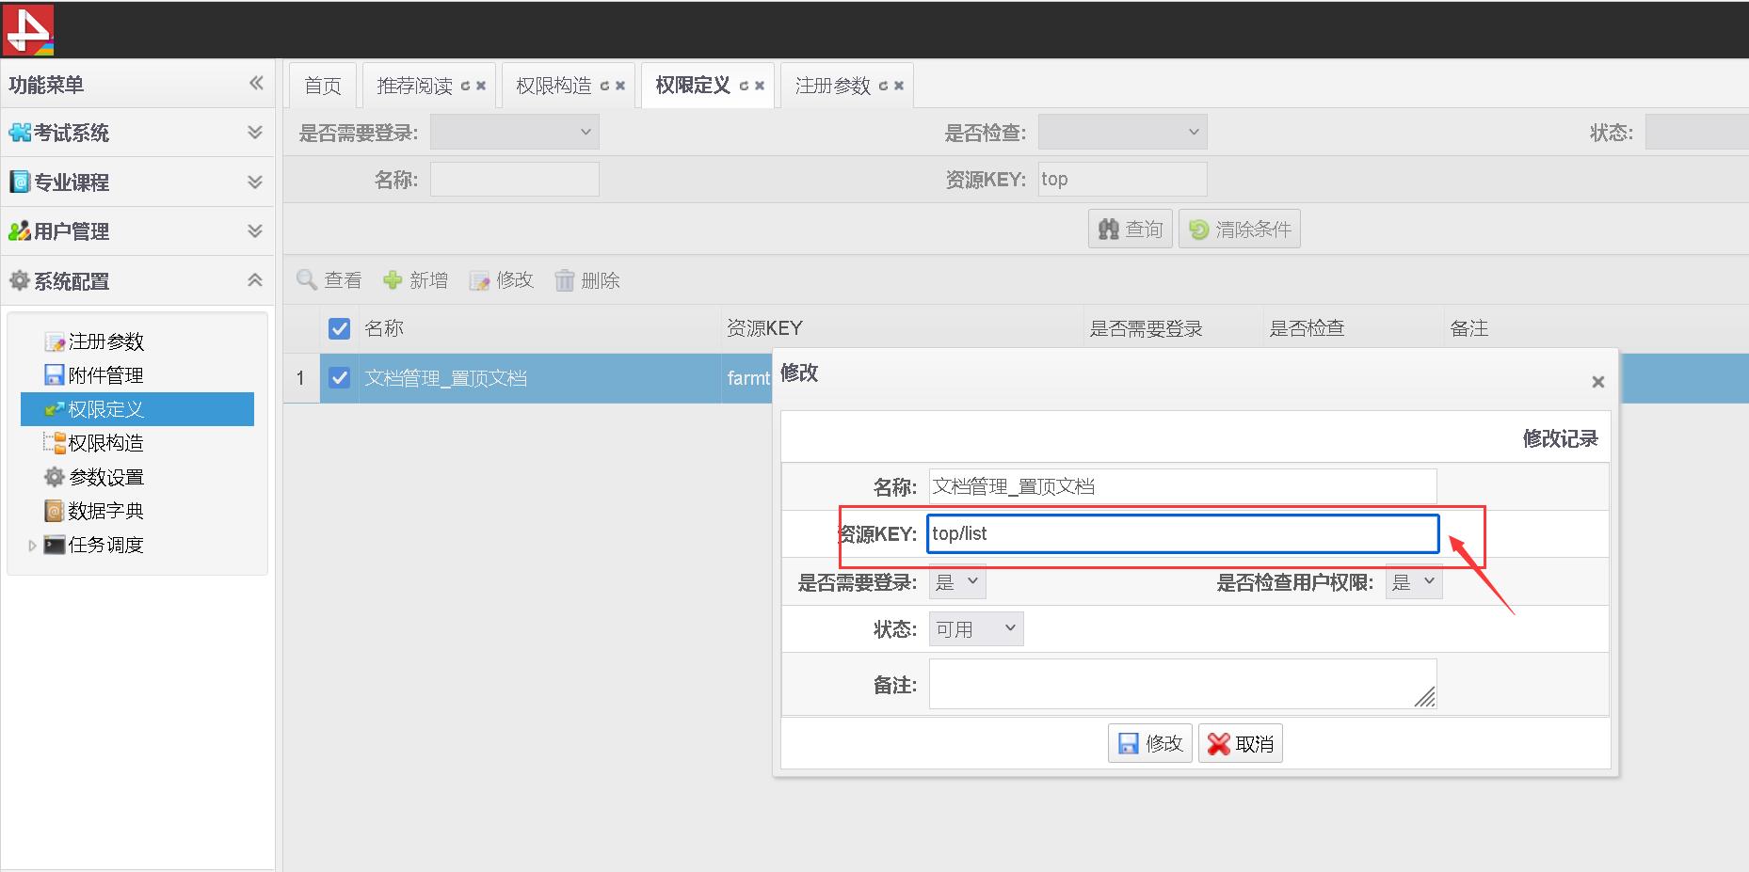Toggle the select-all header checkbox
The width and height of the screenshot is (1749, 872).
[339, 328]
